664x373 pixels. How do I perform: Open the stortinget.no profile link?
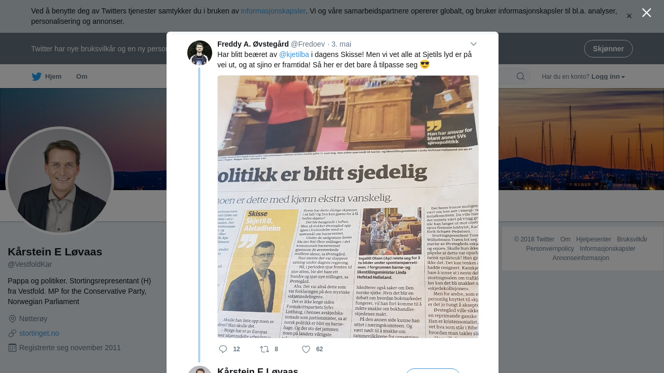[x=39, y=333]
